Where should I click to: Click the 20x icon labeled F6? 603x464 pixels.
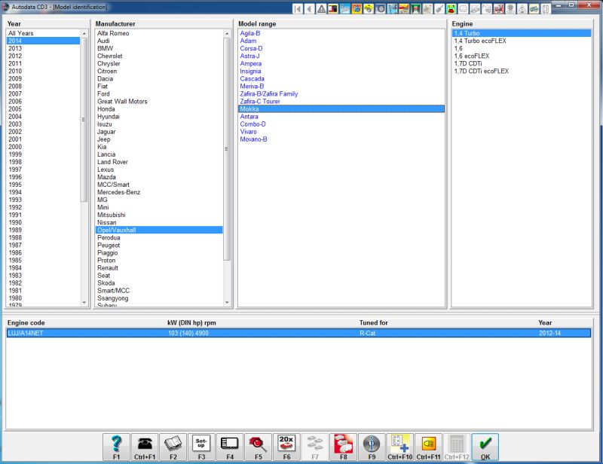tap(286, 446)
